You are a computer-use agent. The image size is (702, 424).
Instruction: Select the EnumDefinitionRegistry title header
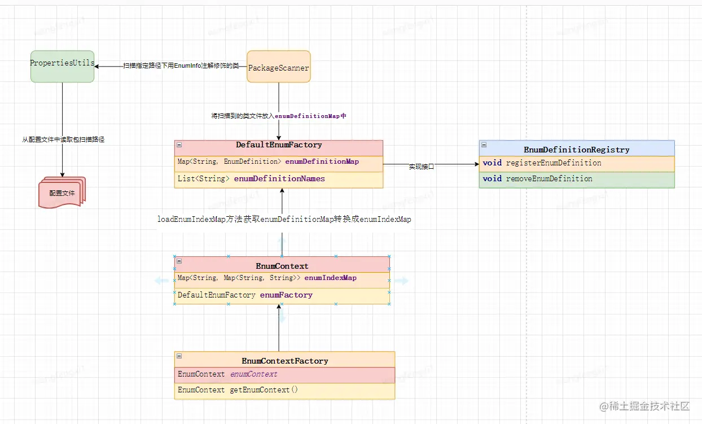(x=577, y=148)
